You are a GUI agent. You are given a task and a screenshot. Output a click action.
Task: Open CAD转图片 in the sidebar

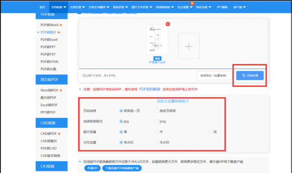coord(49,141)
